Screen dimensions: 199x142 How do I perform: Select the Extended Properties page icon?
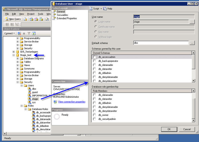pos(54,19)
